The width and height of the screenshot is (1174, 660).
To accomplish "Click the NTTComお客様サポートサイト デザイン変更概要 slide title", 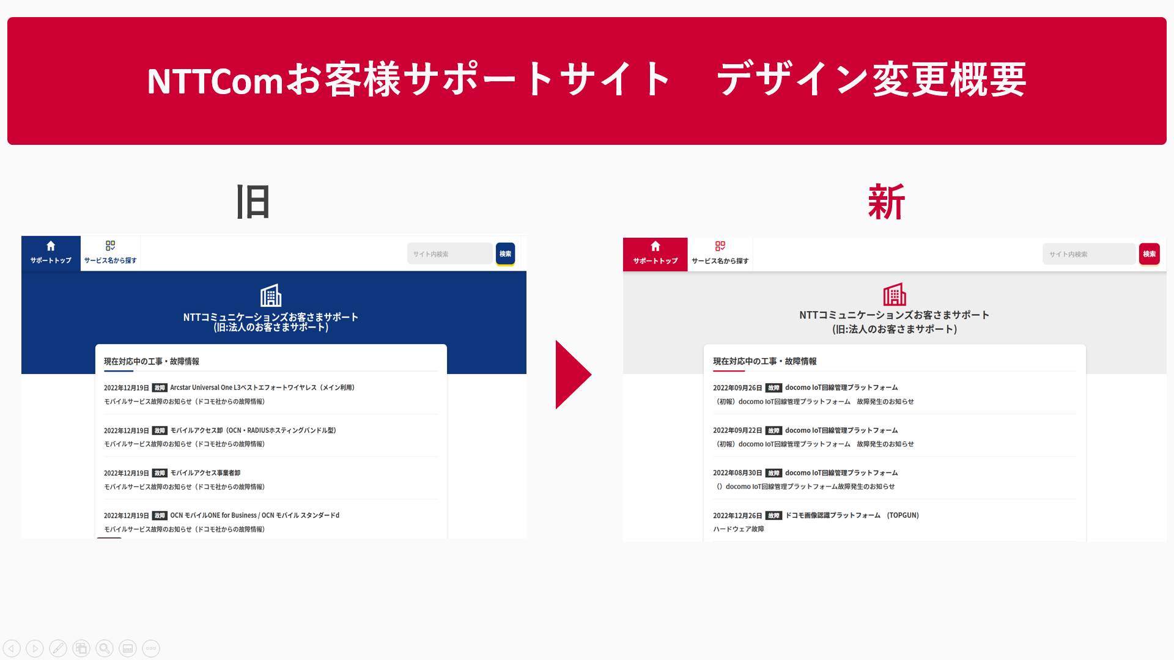I will click(x=586, y=79).
